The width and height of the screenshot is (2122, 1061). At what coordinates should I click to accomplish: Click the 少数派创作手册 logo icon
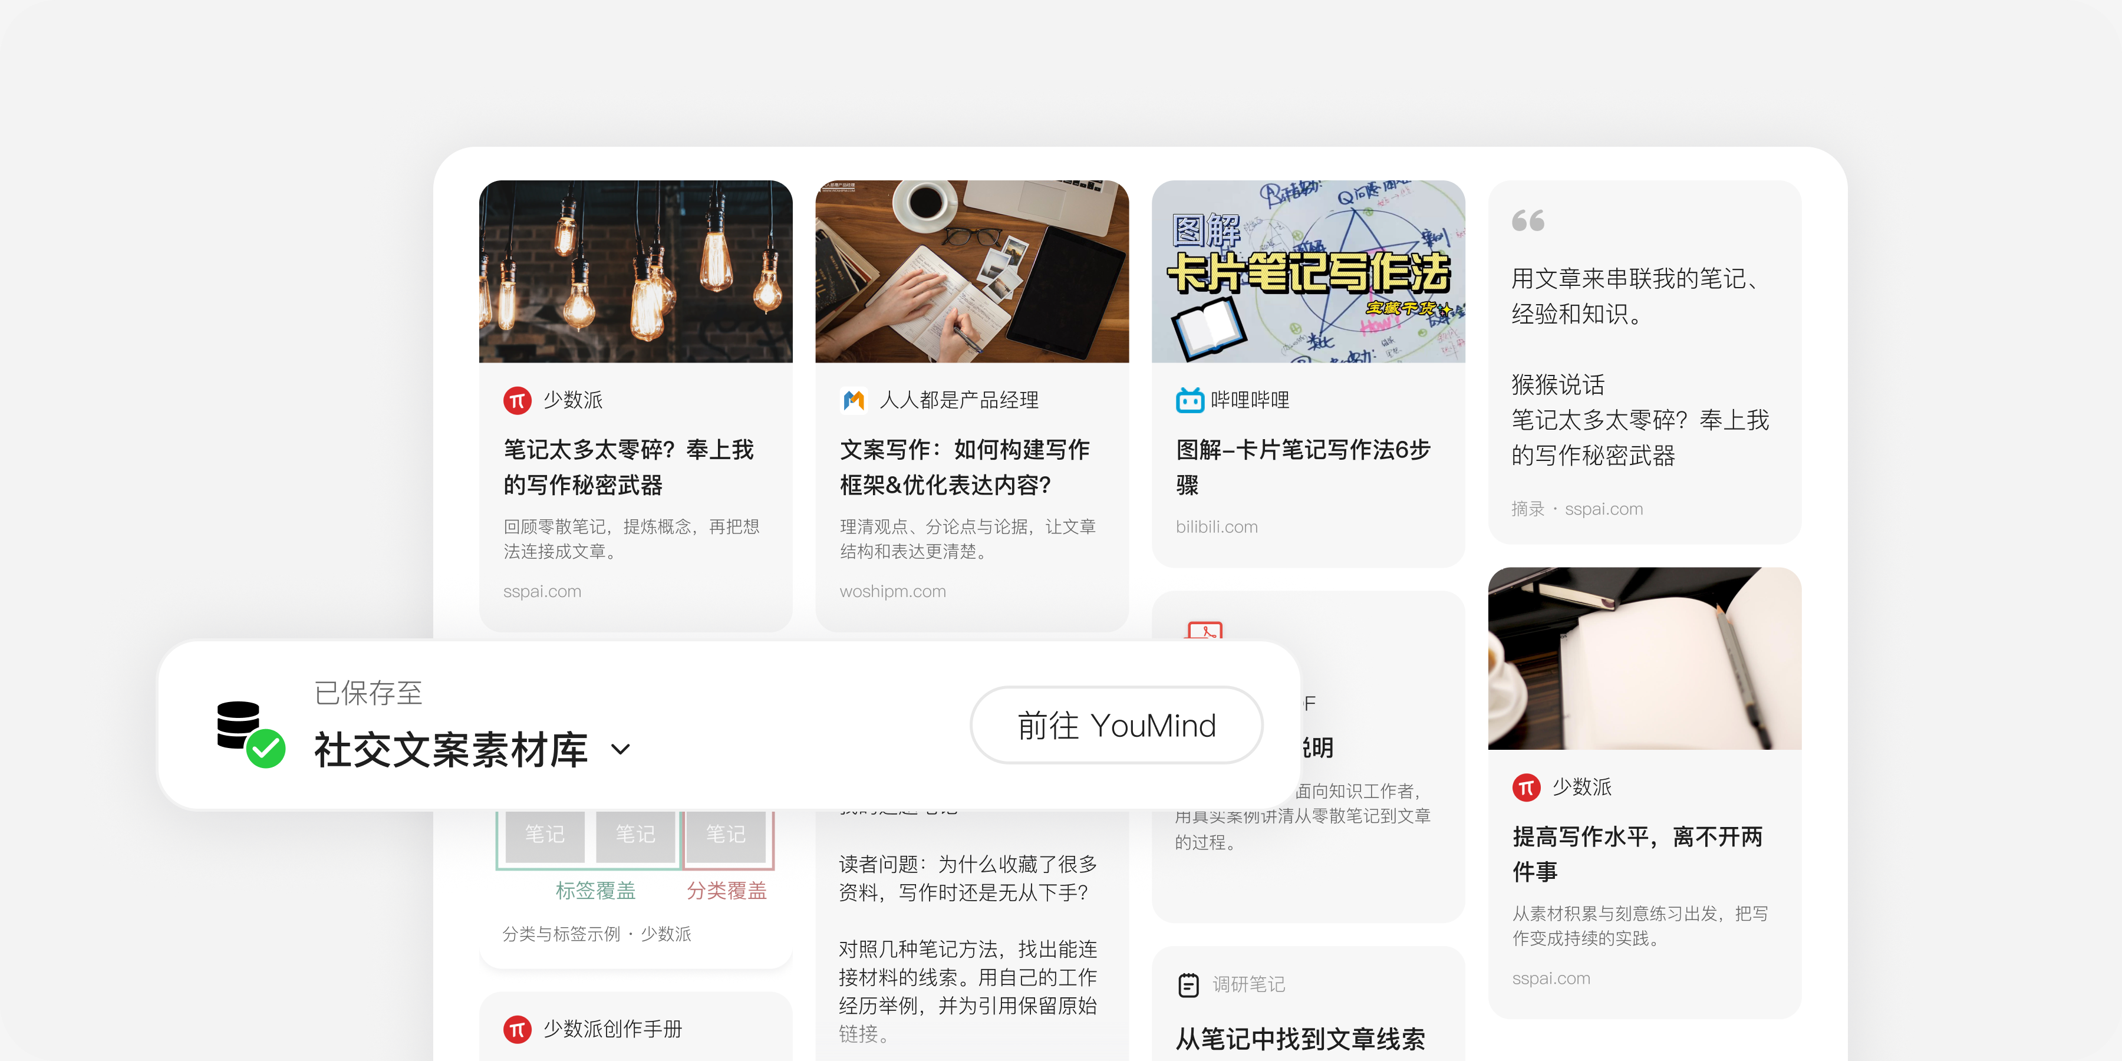pyautogui.click(x=518, y=1030)
